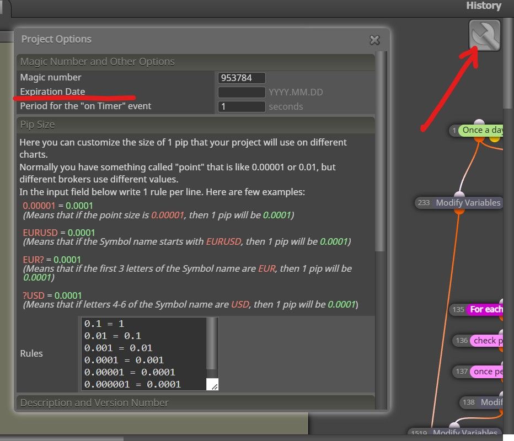Click the Project Options dialog scrollbar

pyautogui.click(x=380, y=150)
